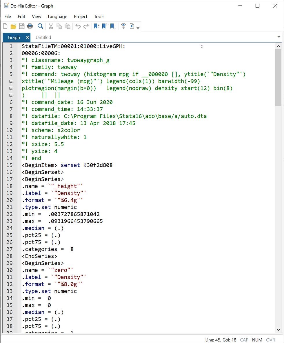Jump to the previous bookmark
Viewport: 284px width, 343px height.
tap(105, 26)
